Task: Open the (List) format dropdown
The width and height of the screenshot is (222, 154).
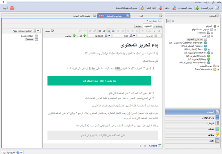Action: (x=124, y=36)
